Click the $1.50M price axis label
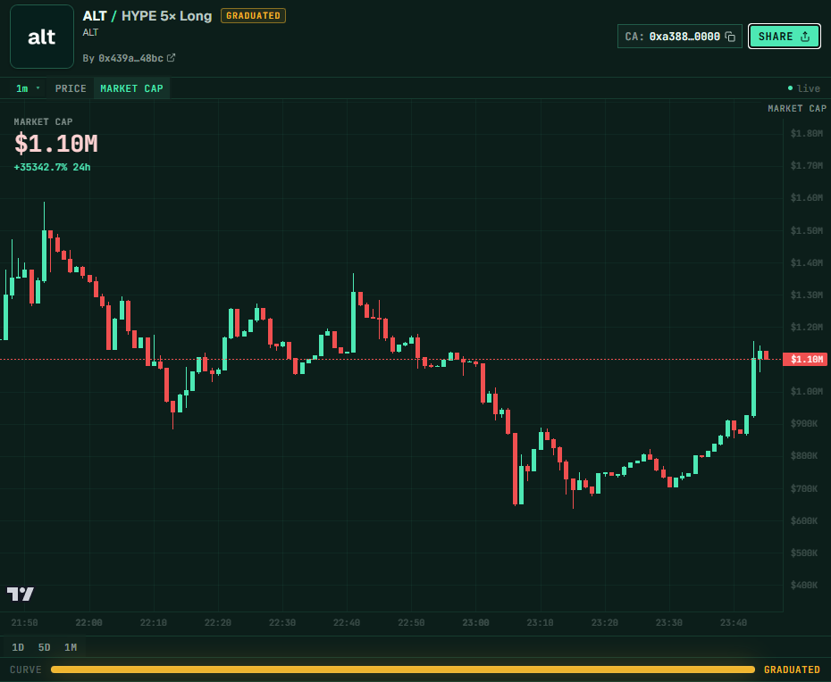Image resolution: width=831 pixels, height=682 pixels. 807,230
